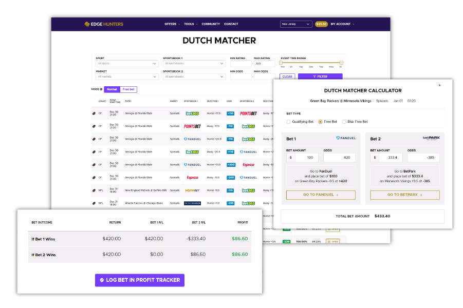Open the Offers menu
Image resolution: width=463 pixels, height=308 pixels.
coord(172,24)
